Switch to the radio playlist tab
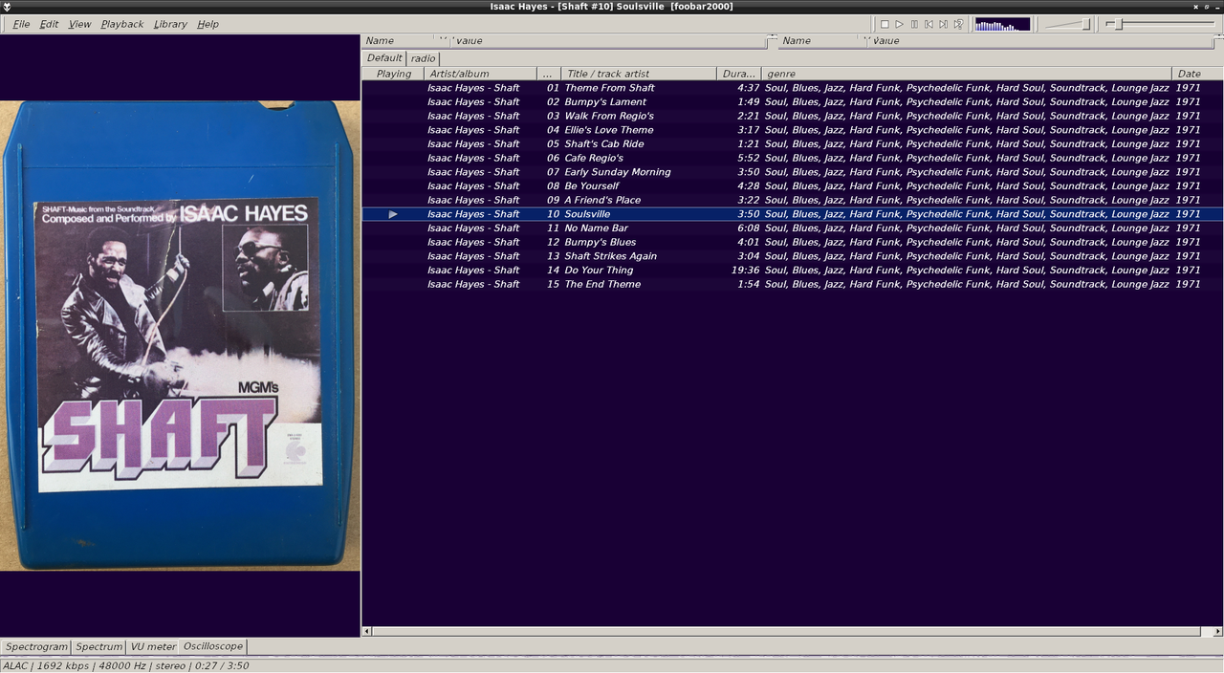Image resolution: width=1224 pixels, height=673 pixels. [x=423, y=58]
